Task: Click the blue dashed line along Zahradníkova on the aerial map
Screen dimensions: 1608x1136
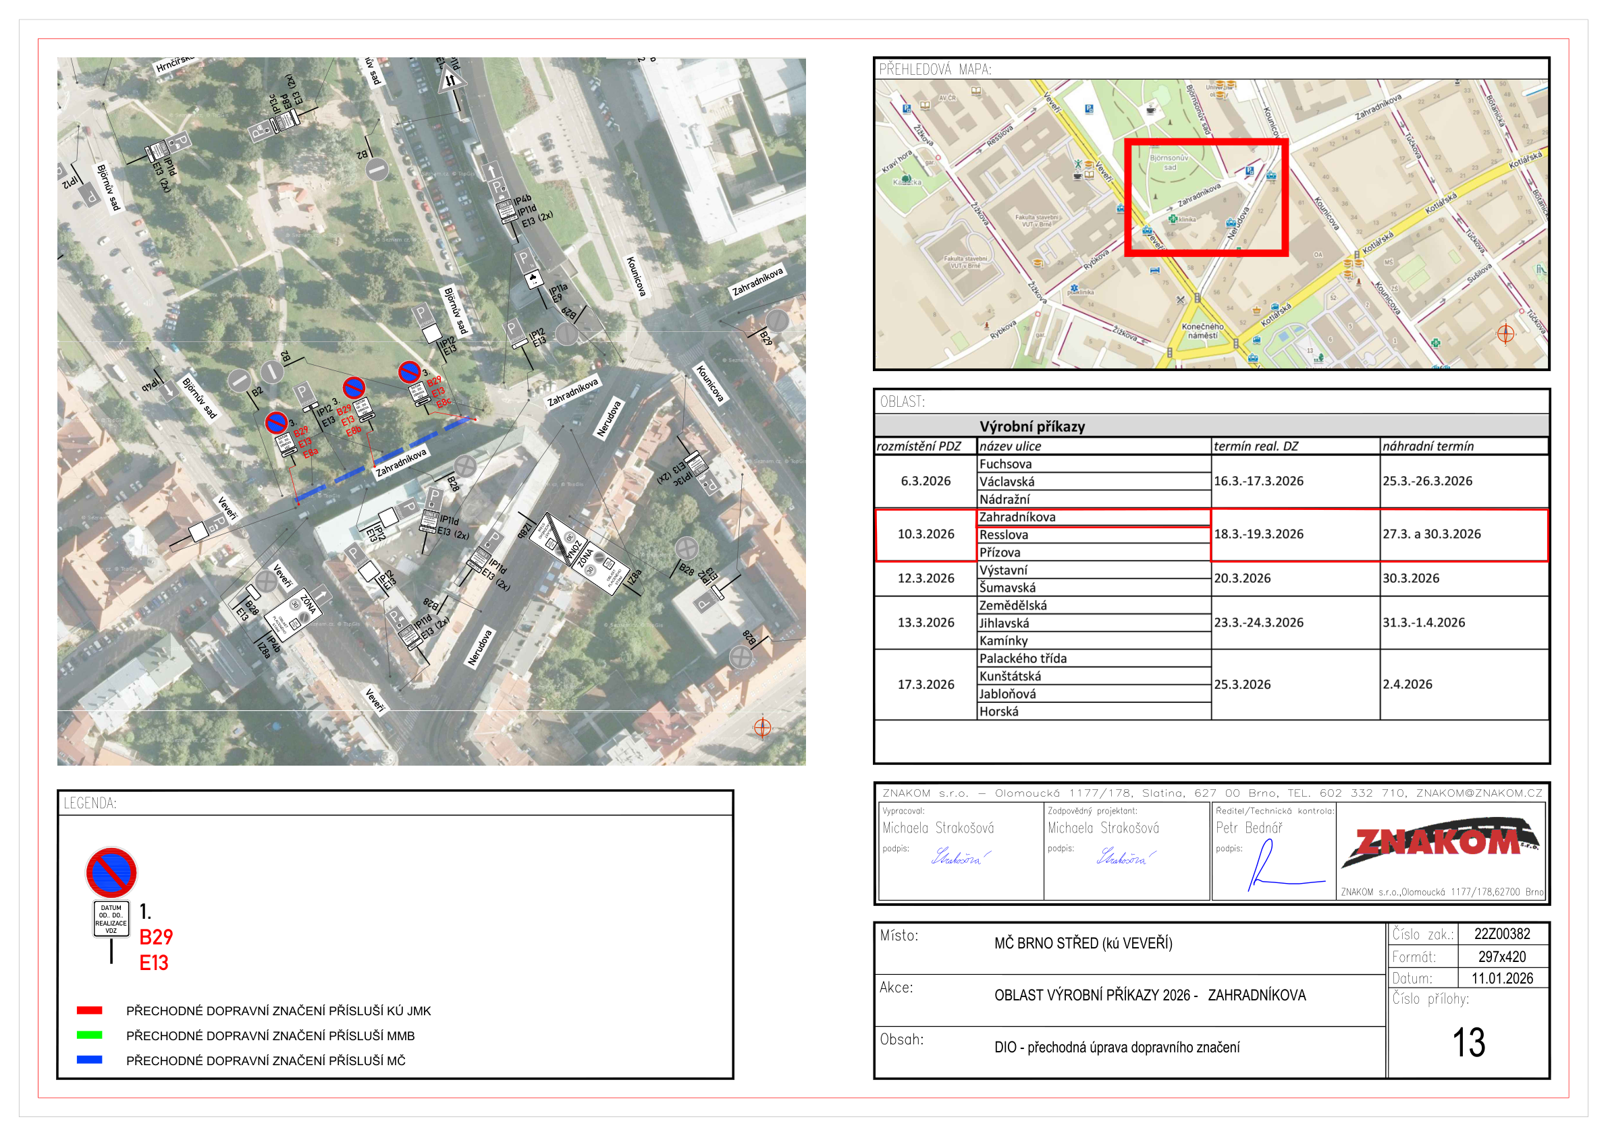Action: [385, 459]
